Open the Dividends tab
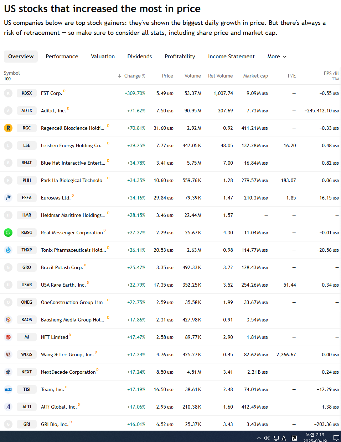The image size is (341, 442). click(x=140, y=57)
